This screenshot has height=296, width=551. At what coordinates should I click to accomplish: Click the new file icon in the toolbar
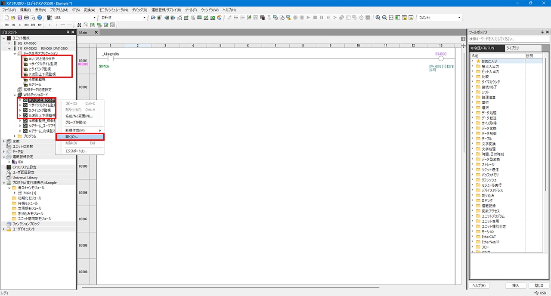[7, 18]
